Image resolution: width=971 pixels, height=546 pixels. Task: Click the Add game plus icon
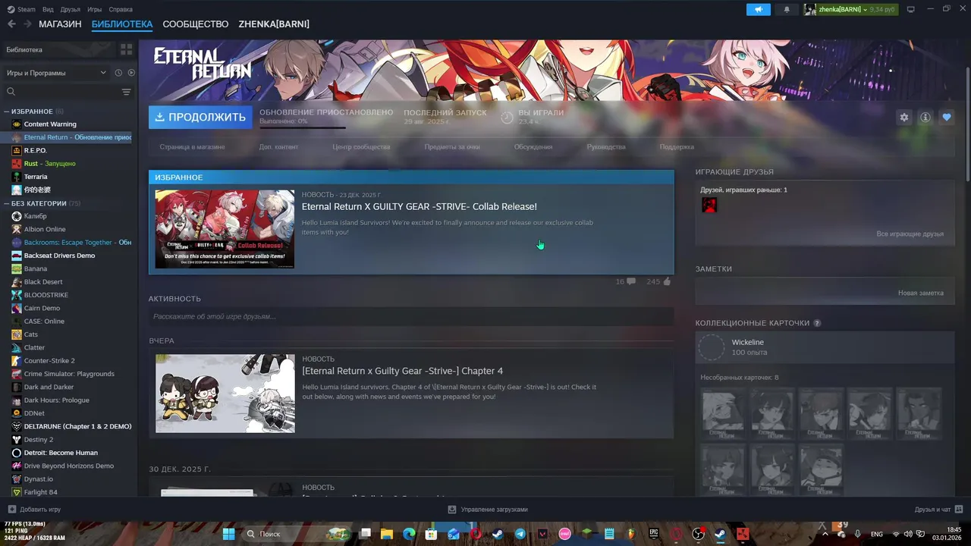(x=11, y=510)
